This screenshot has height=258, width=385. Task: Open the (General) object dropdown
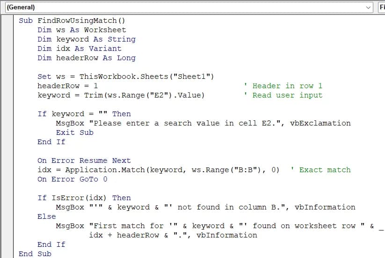coord(189,7)
